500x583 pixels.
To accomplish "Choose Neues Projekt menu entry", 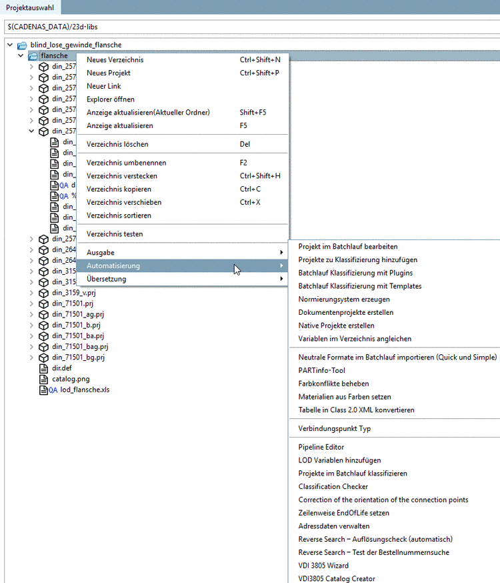I will click(x=183, y=73).
